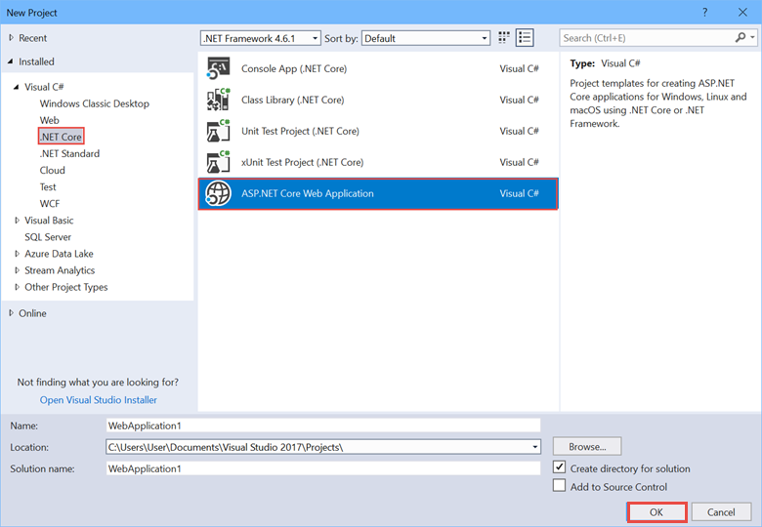Select the Console App (.NET Core) name text

[x=294, y=68]
